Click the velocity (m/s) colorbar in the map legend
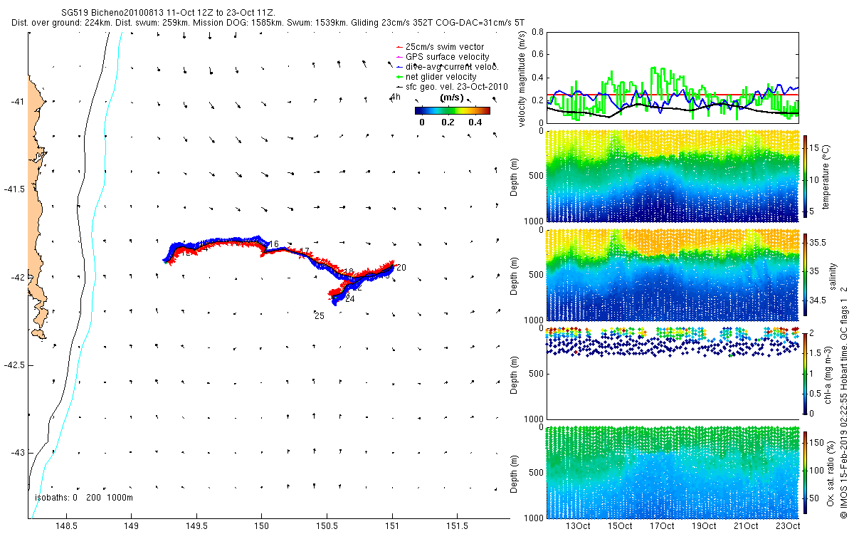854x534 pixels. click(452, 110)
